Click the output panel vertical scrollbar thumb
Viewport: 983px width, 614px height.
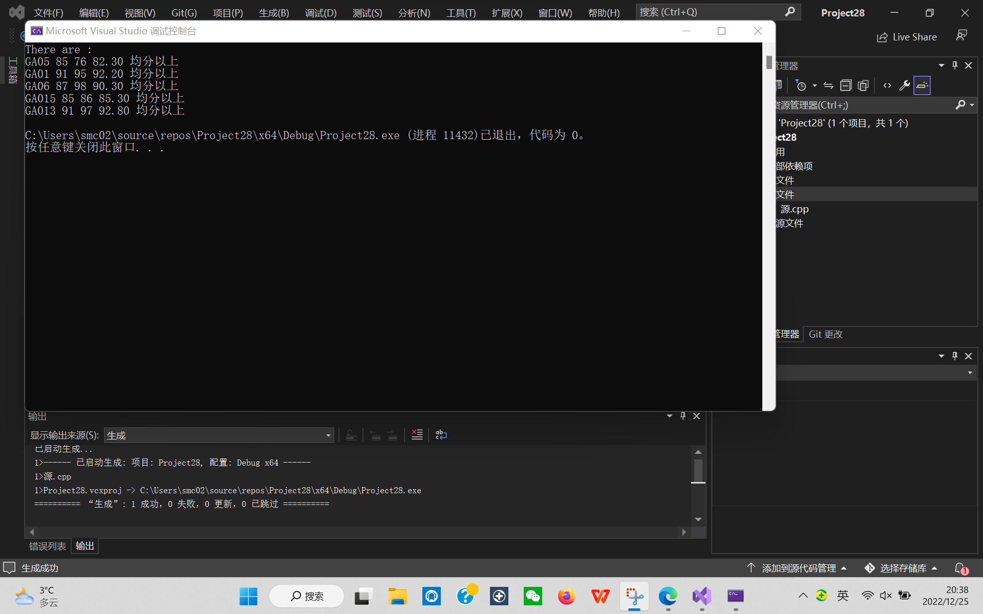pyautogui.click(x=698, y=470)
